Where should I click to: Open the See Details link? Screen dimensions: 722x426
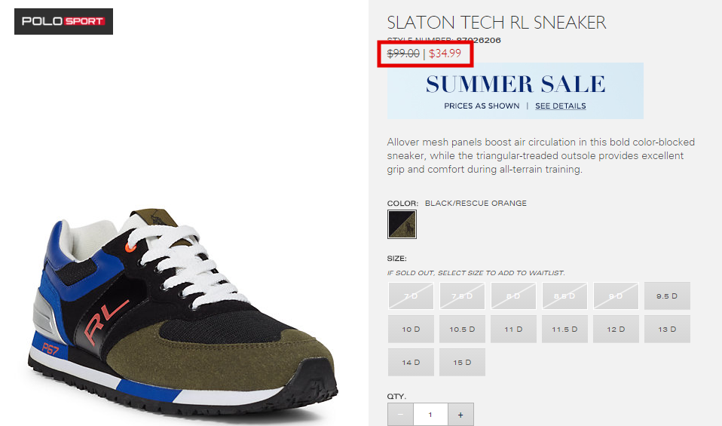[x=561, y=106]
